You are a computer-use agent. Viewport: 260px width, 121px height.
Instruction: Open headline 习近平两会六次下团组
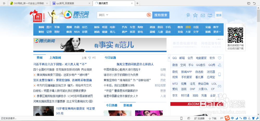pos(60,64)
